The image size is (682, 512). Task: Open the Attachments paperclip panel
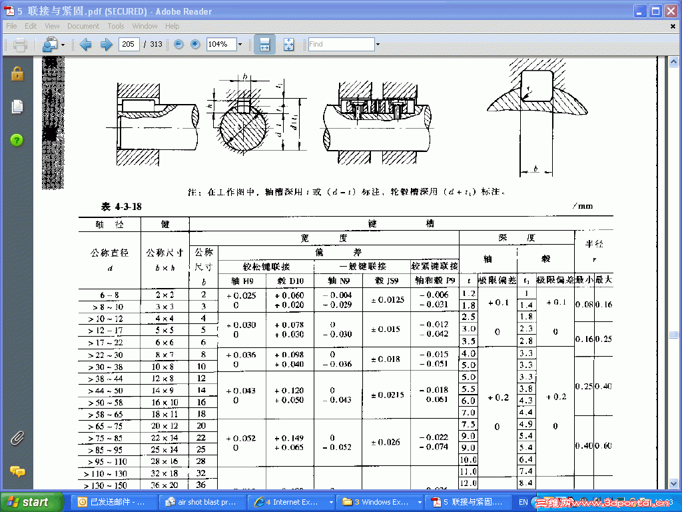point(17,438)
